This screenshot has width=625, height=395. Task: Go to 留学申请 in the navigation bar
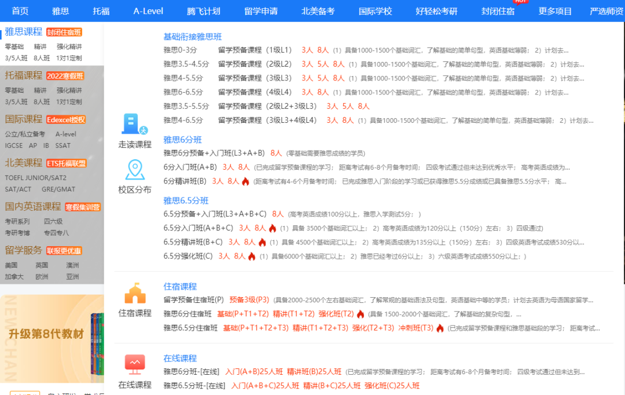(260, 11)
